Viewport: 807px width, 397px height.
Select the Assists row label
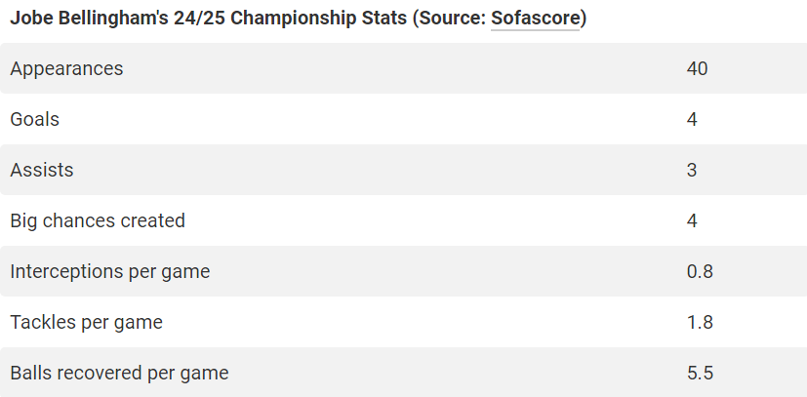(x=42, y=170)
